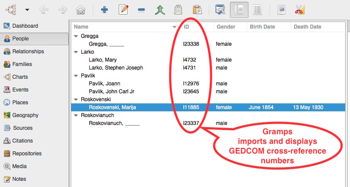Click the green merge arrow icon
This screenshot has width=350, height=187.
pos(160,10)
